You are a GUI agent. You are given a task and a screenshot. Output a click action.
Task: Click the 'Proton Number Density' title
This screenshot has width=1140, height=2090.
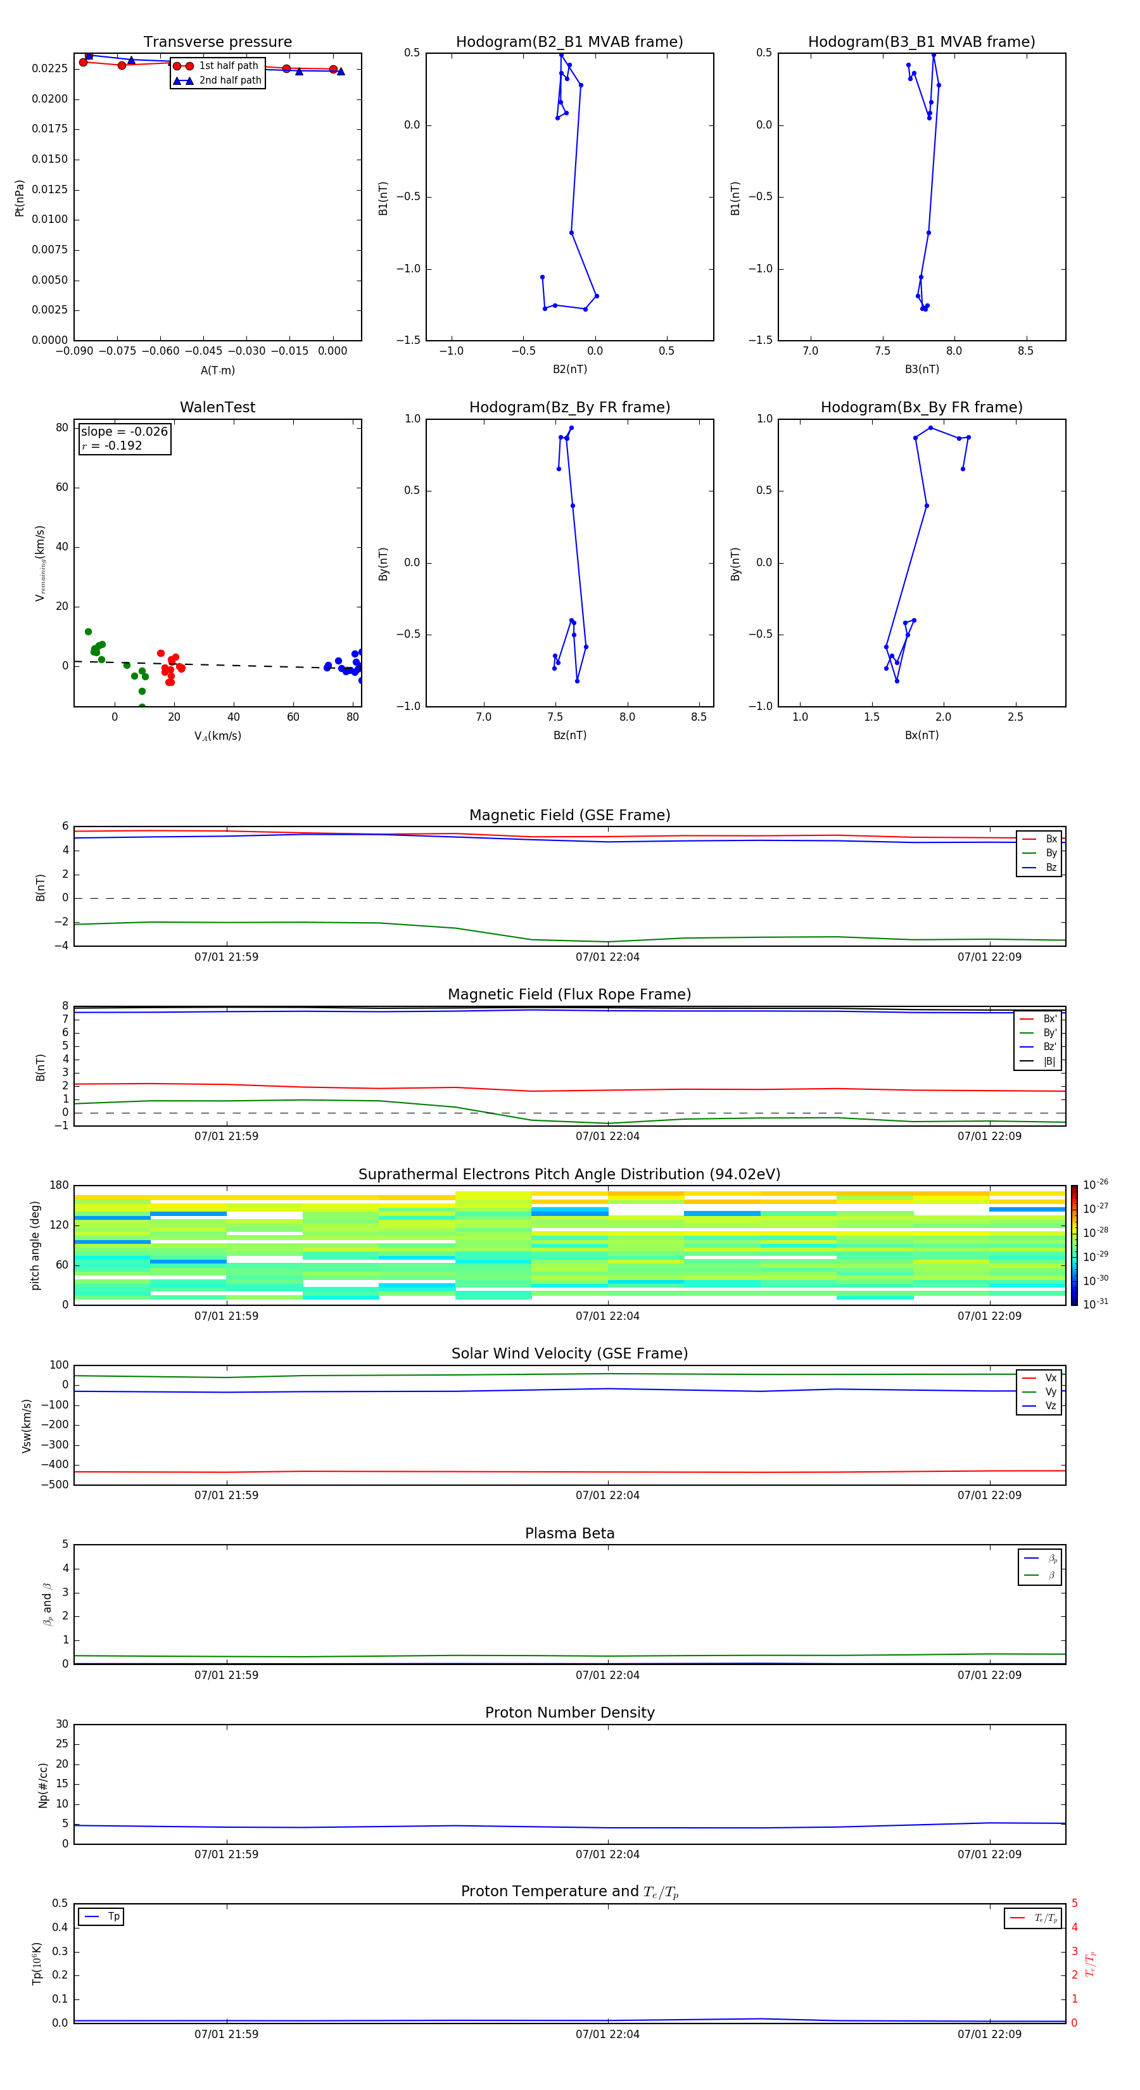coord(569,1713)
